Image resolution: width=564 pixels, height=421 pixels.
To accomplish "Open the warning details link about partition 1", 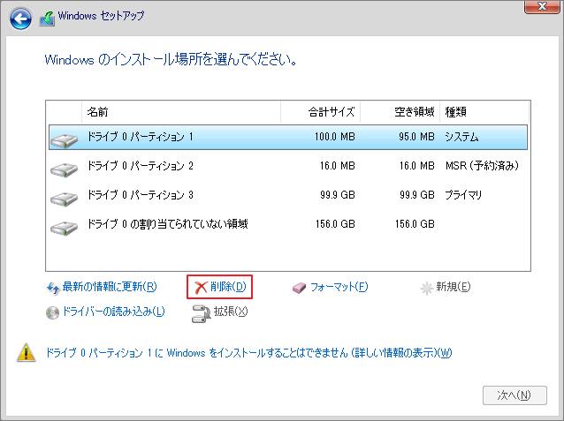I will click(x=248, y=353).
